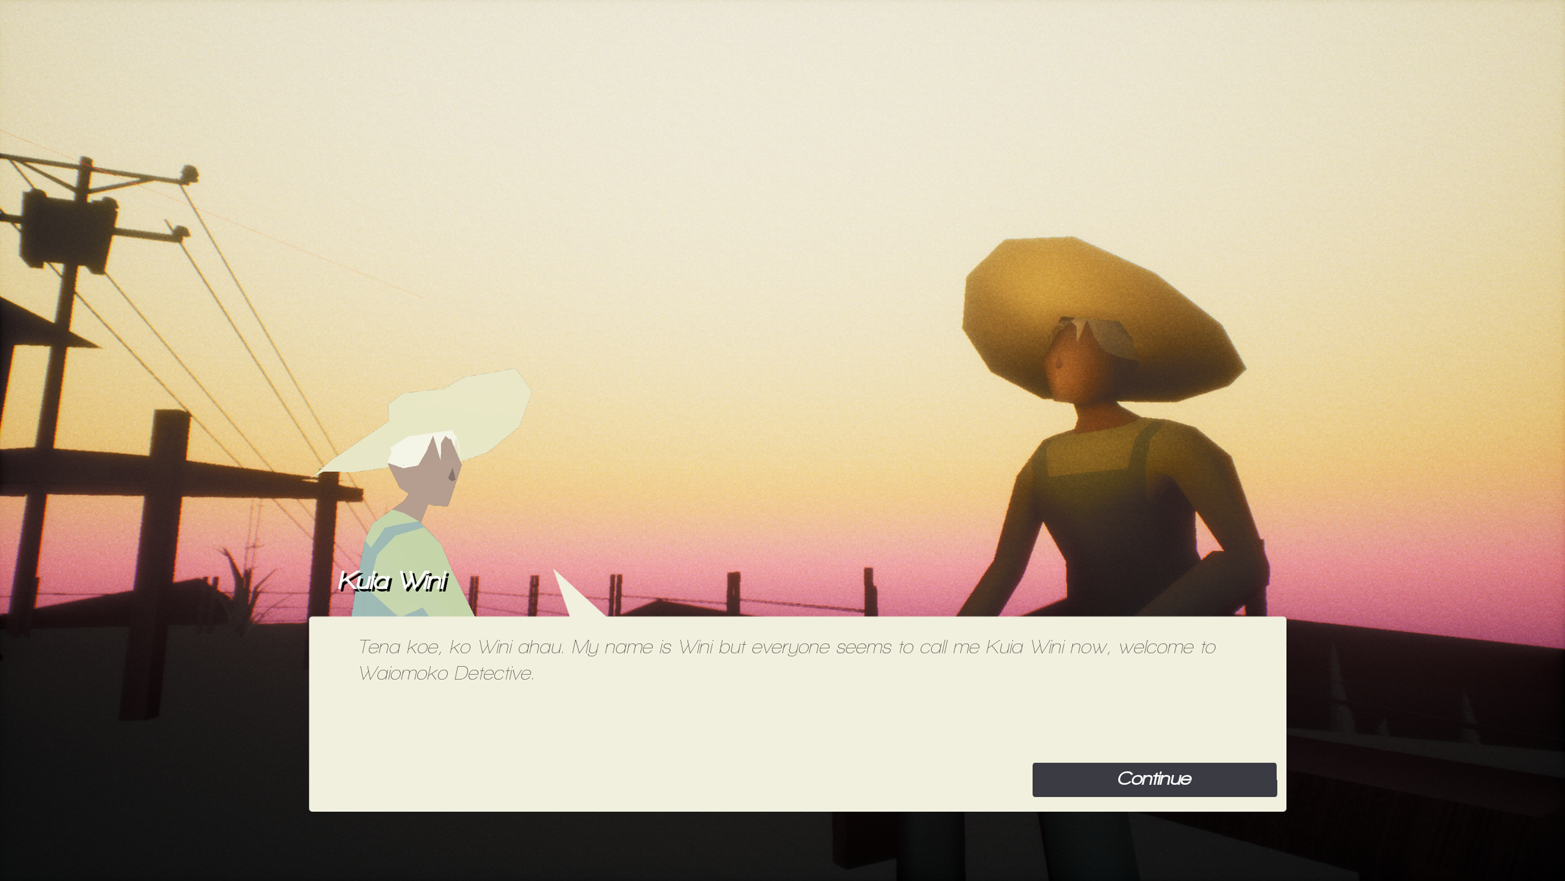
Task: Click the Continue button
Action: point(1154,780)
